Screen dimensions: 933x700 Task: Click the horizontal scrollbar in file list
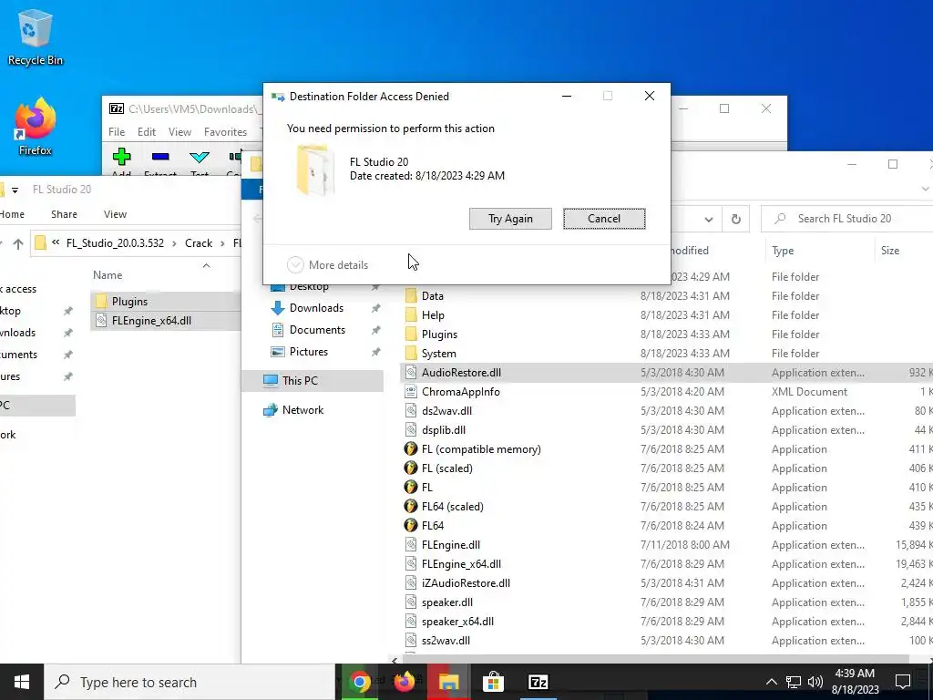tap(657, 659)
